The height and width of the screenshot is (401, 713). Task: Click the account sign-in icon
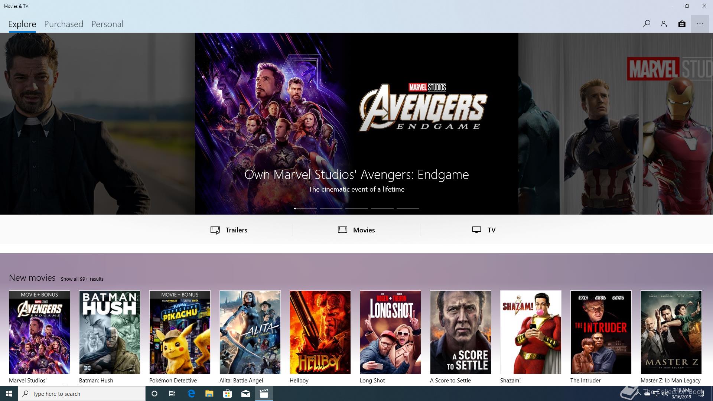pyautogui.click(x=664, y=24)
